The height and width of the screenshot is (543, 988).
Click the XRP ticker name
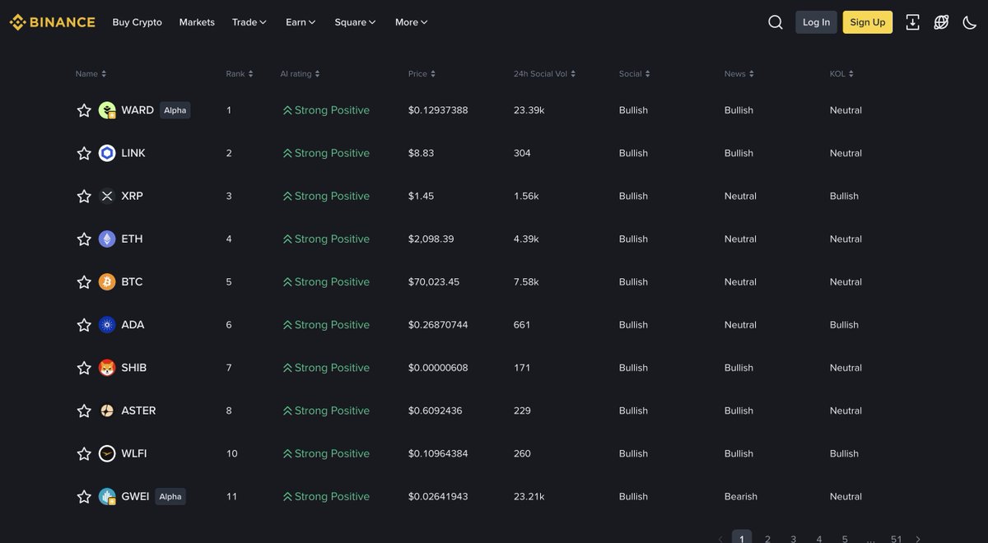pyautogui.click(x=132, y=196)
